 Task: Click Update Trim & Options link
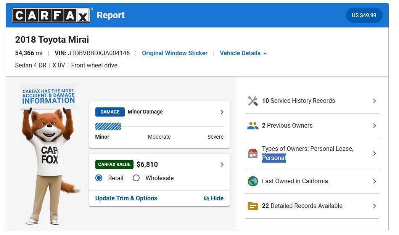(126, 198)
